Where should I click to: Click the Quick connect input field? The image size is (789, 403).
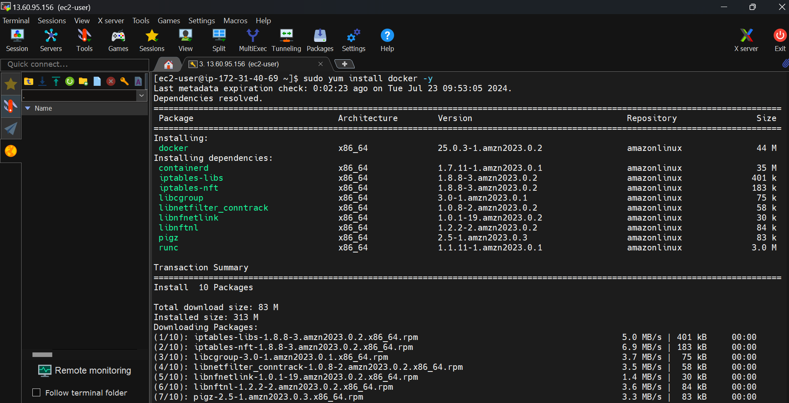coord(75,64)
